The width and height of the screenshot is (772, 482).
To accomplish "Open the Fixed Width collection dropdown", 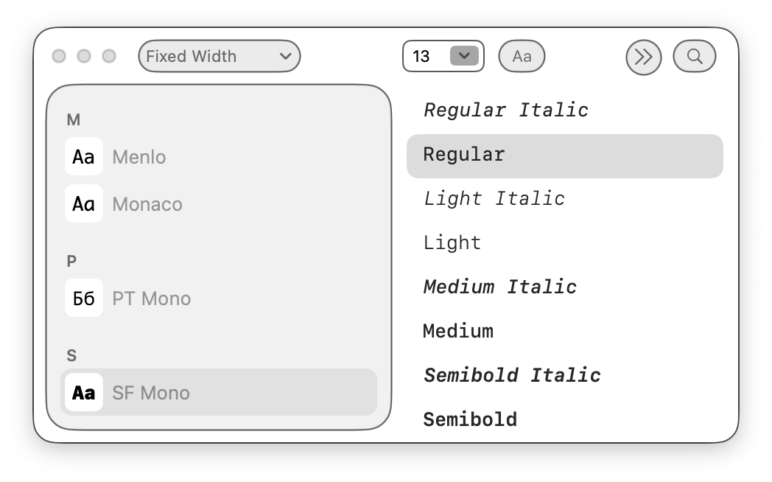I will click(219, 56).
